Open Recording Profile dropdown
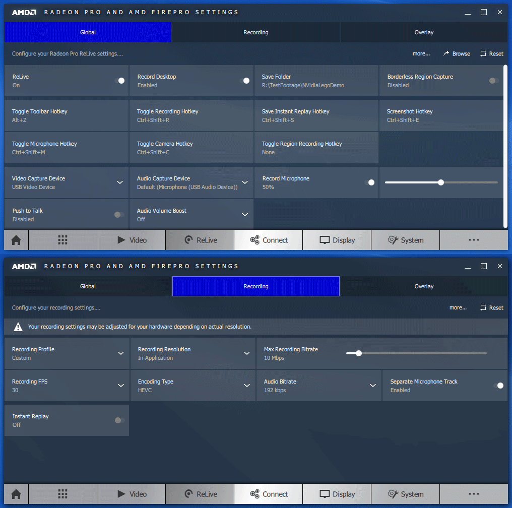512x508 pixels. coord(121,353)
